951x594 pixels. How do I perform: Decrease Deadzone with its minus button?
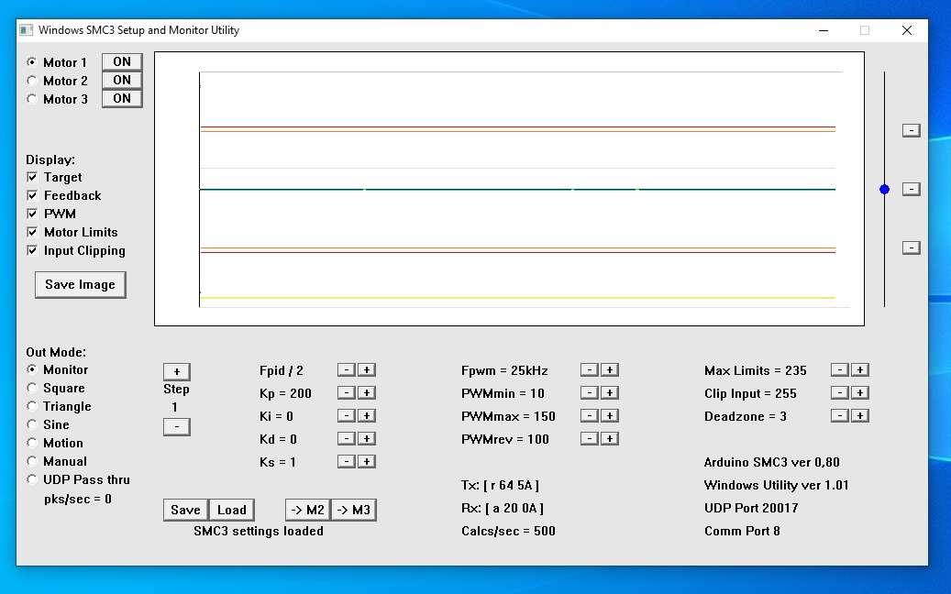click(x=839, y=416)
